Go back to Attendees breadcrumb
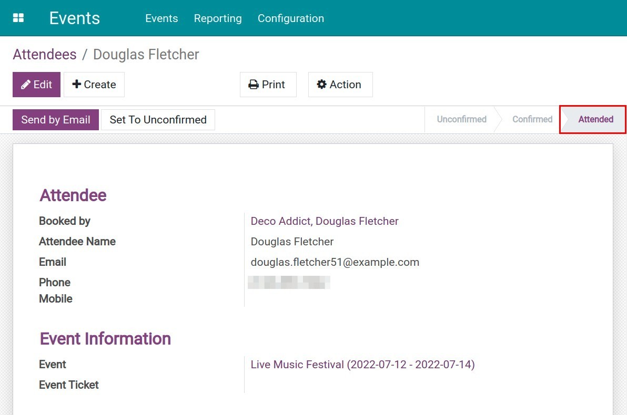The height and width of the screenshot is (415, 627). (45, 55)
